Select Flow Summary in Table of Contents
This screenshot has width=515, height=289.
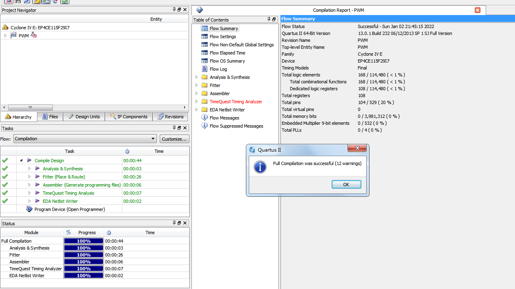224,28
